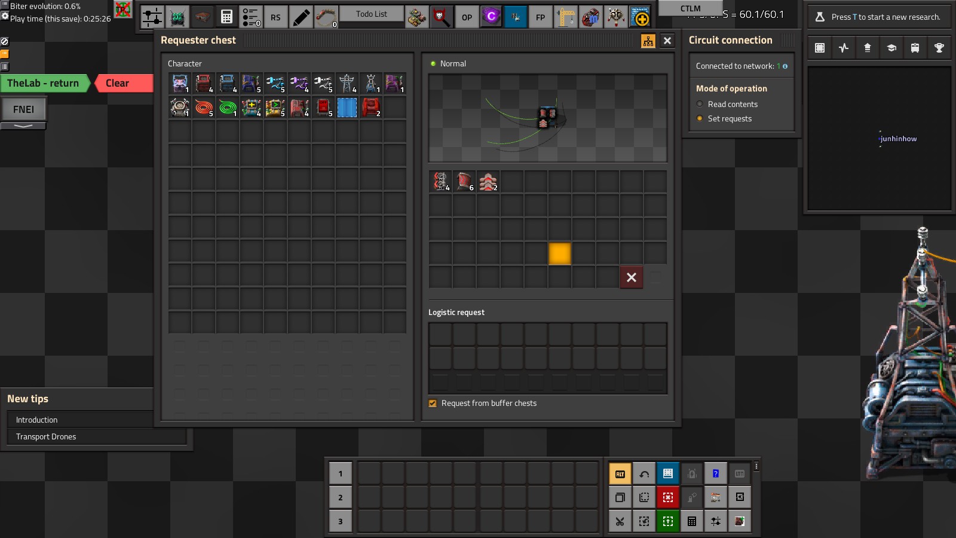
Task: Select the deconstruction planner shortcut
Action: 667,497
